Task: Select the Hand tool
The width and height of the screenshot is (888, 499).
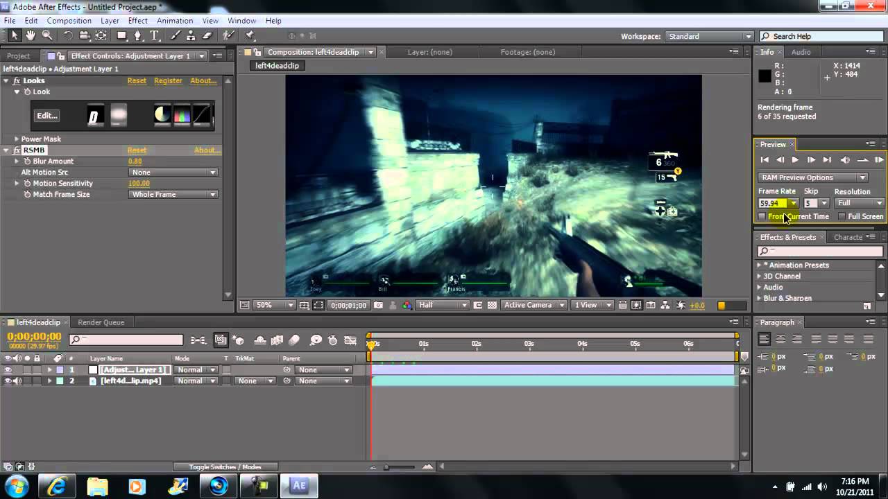Action: (x=31, y=35)
